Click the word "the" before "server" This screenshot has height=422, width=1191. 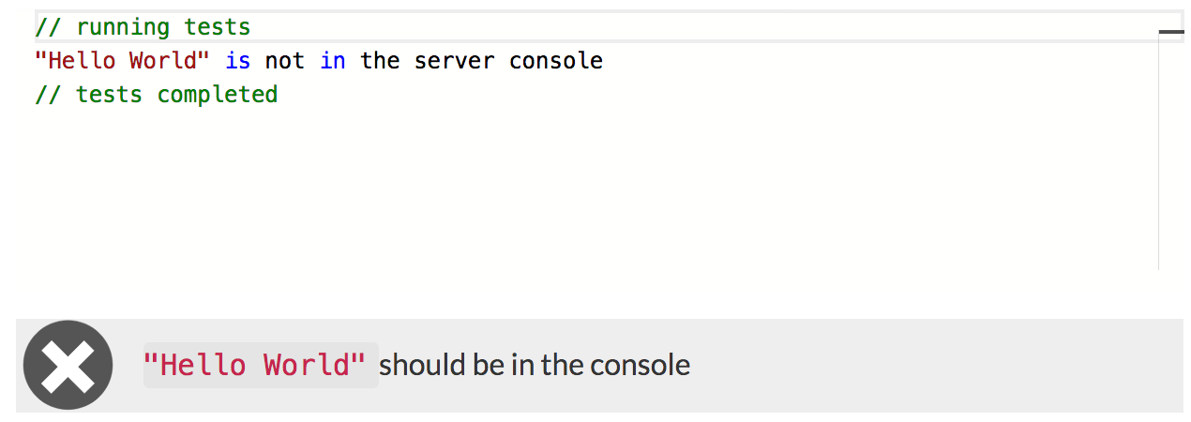[x=380, y=61]
